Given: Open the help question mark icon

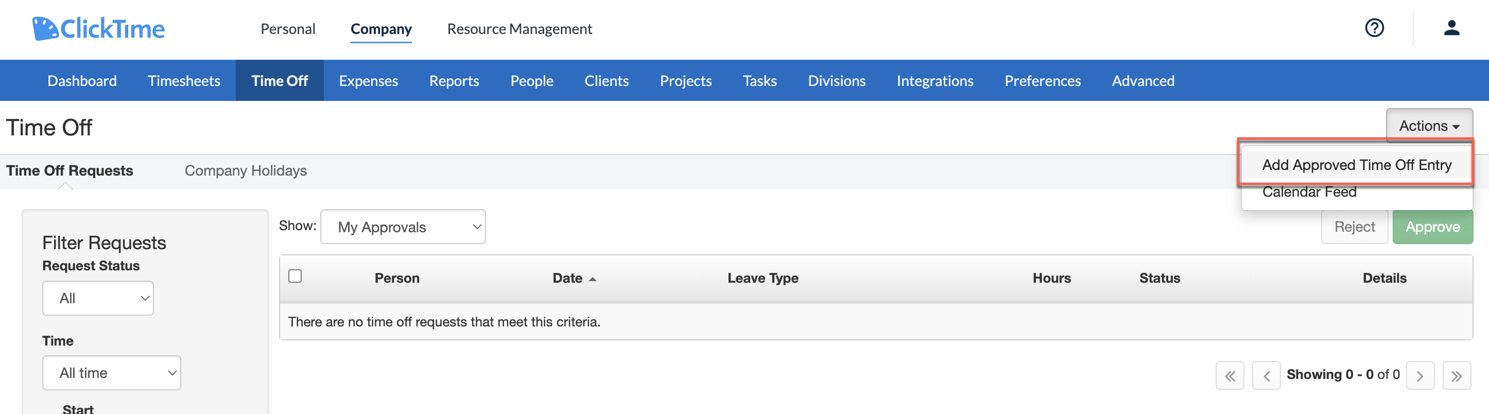Looking at the screenshot, I should click(x=1374, y=28).
